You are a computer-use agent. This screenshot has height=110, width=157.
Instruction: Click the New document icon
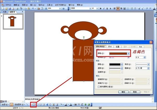point(3,9)
